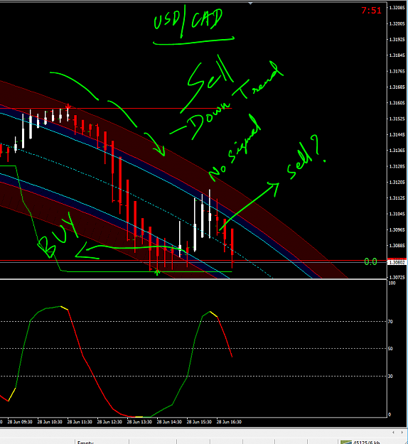The image size is (408, 444).
Task: Click the left tab-scroll arrow
Action: 394,433
